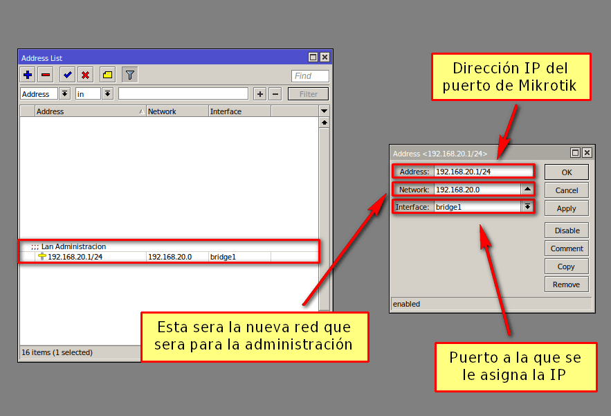
Task: Click the Disable button in Address dialog
Action: 566,230
